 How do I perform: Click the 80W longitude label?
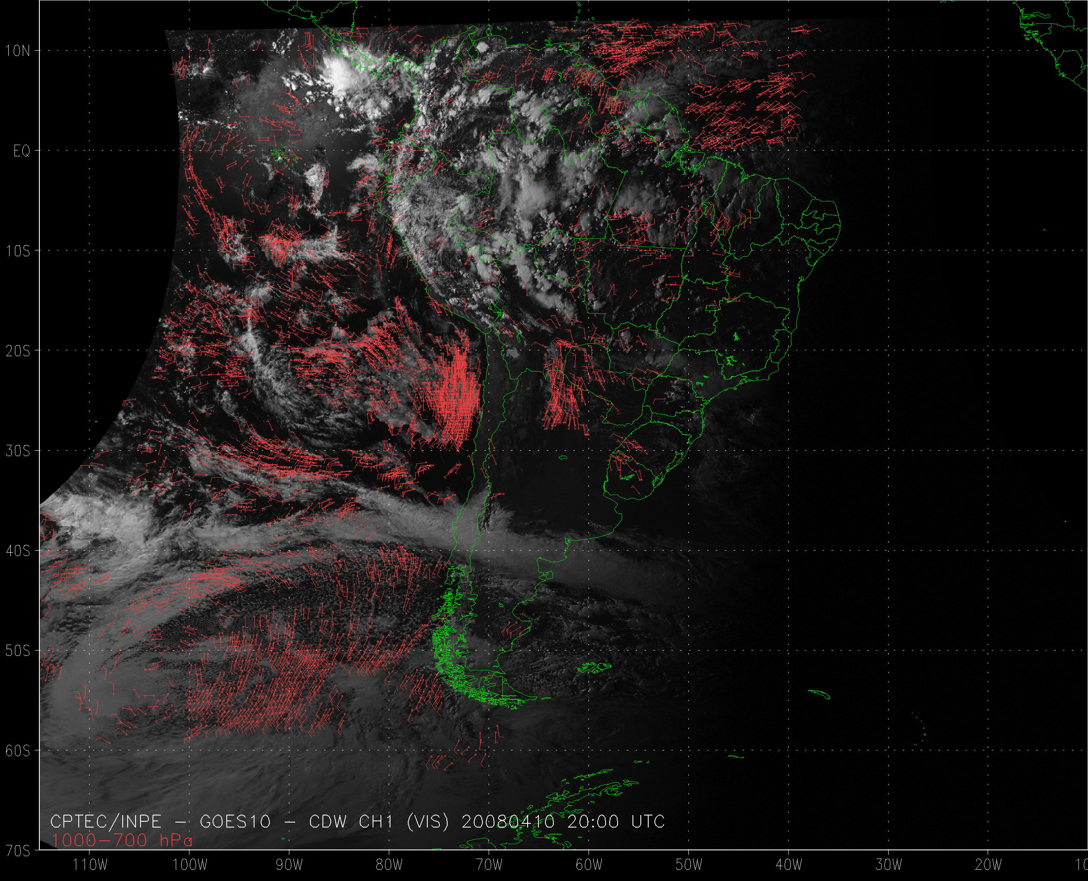390,865
